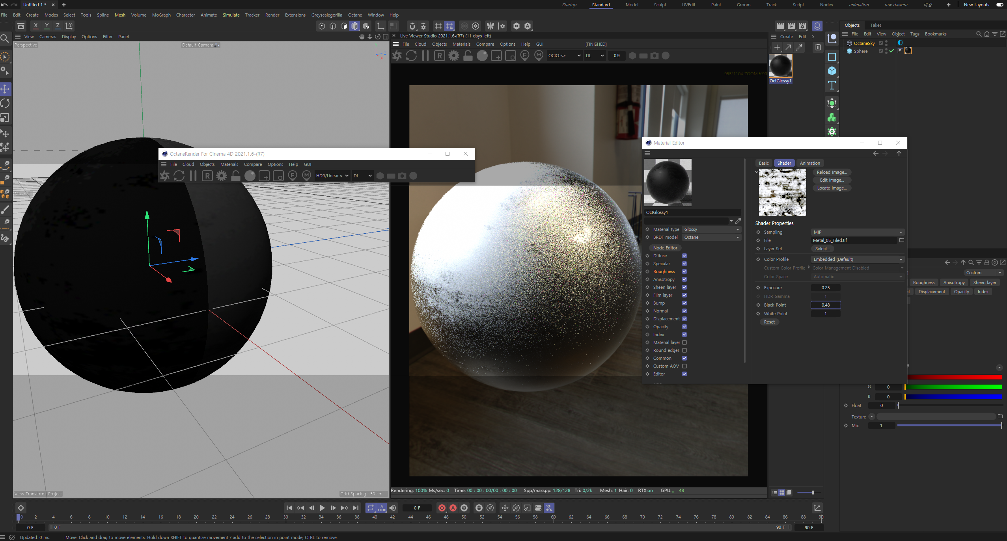Enable the Material layer checkbox
The height and width of the screenshot is (541, 1007).
(x=684, y=342)
